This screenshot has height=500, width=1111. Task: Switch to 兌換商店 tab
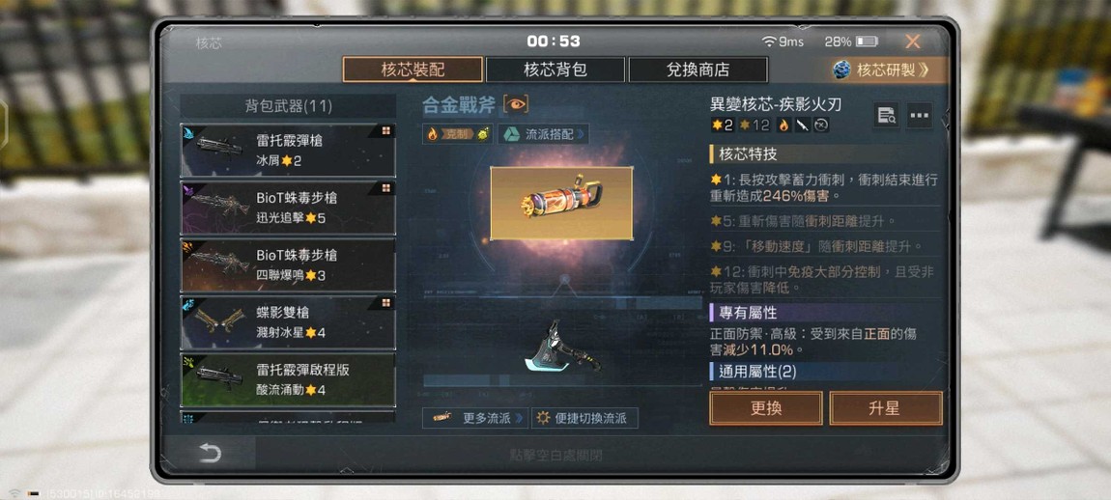[698, 69]
